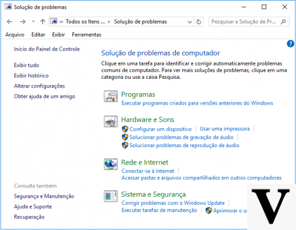Refresh the Solução de problemas page
Viewport: 296px width, 230px height.
tap(199, 22)
